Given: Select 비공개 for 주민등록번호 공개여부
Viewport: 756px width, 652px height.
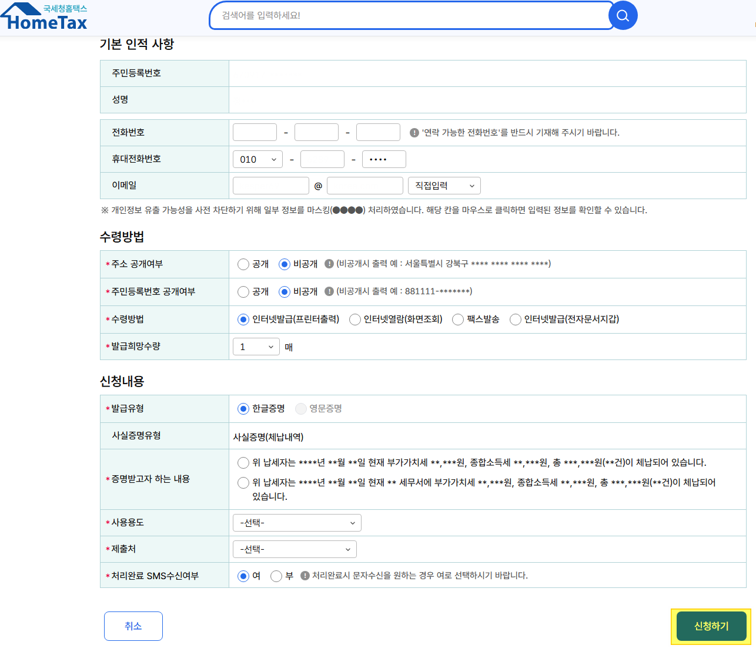Looking at the screenshot, I should point(284,291).
